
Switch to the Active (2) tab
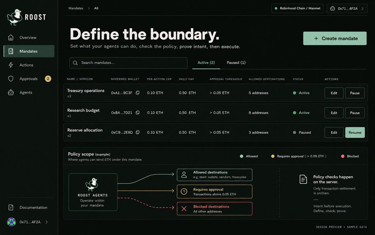[x=206, y=63]
